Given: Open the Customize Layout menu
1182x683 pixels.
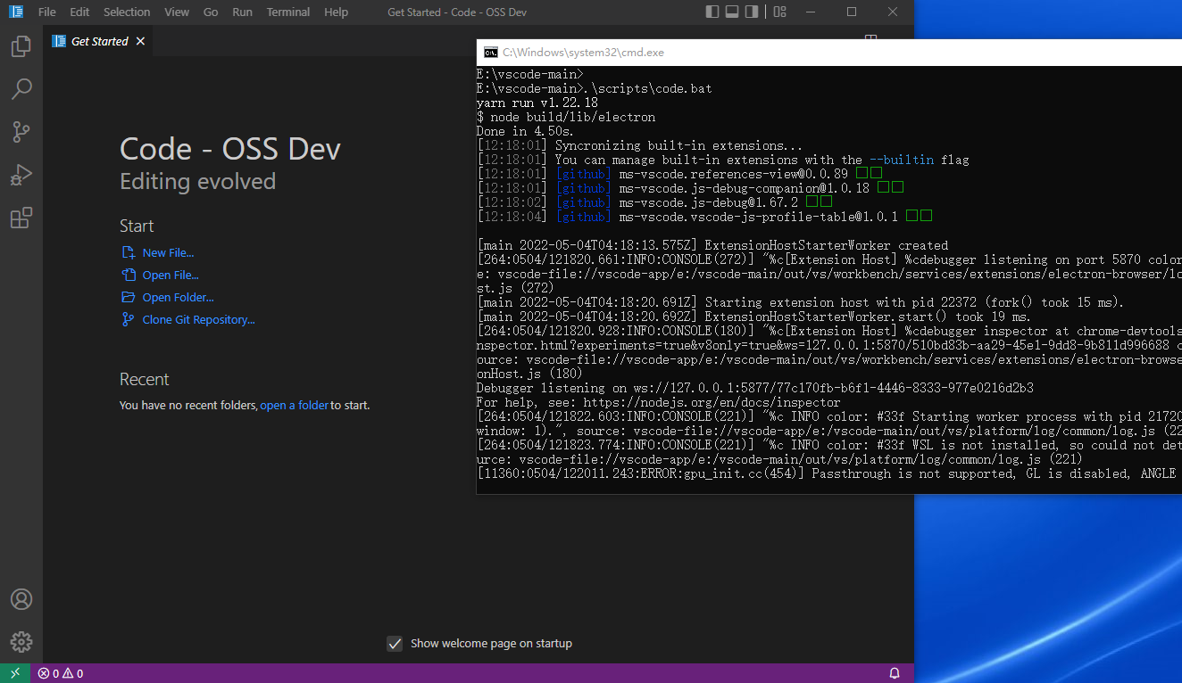Looking at the screenshot, I should click(x=779, y=12).
